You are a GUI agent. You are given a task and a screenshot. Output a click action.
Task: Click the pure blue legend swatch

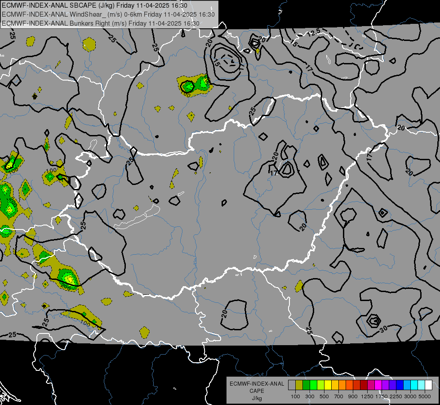point(400,385)
